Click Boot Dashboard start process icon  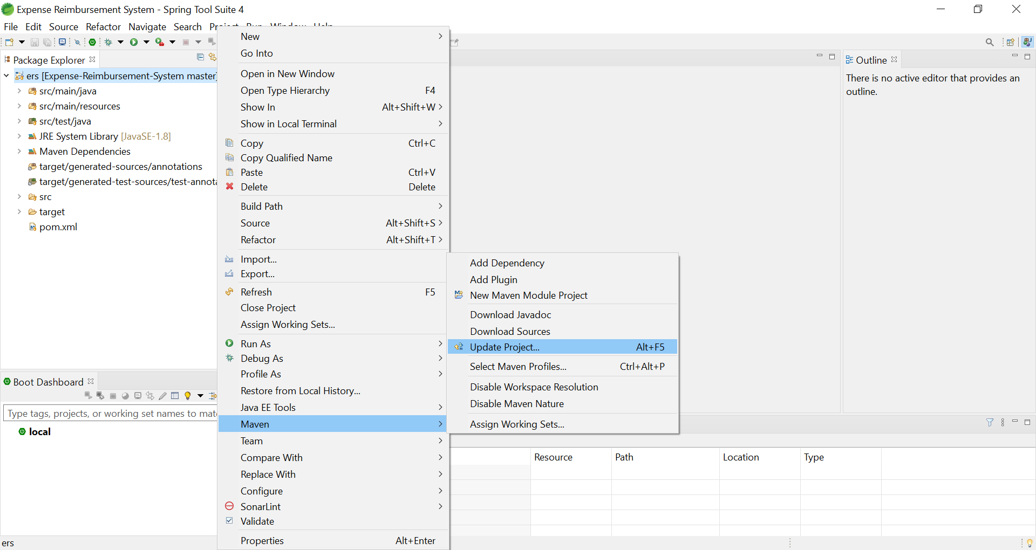coord(88,395)
